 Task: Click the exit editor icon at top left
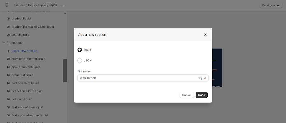tap(6, 5)
